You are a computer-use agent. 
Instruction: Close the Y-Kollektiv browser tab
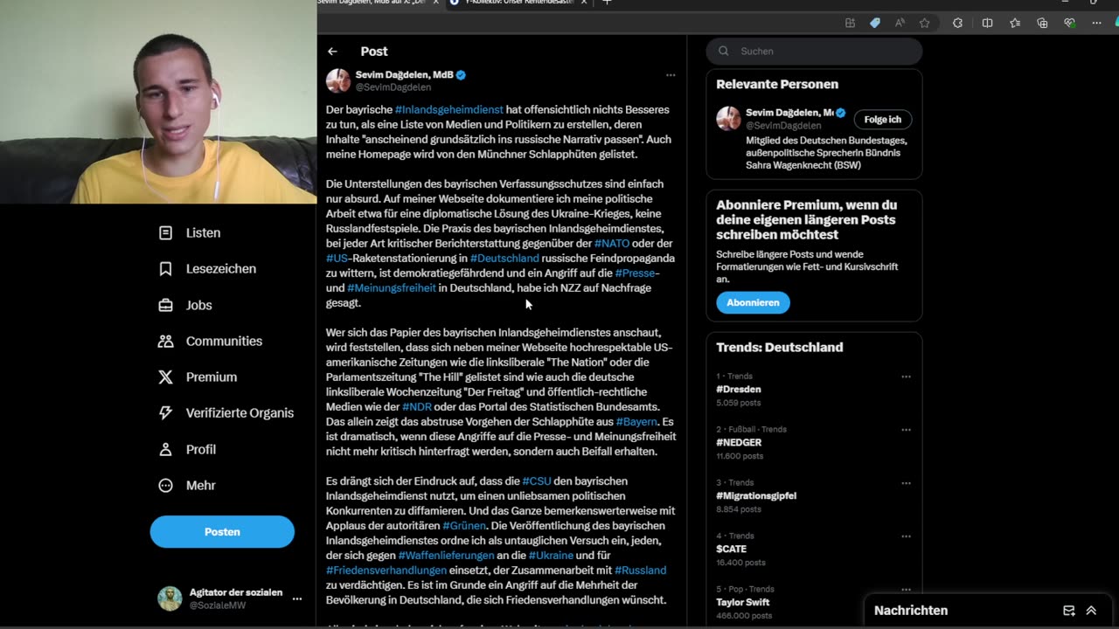tap(586, 3)
